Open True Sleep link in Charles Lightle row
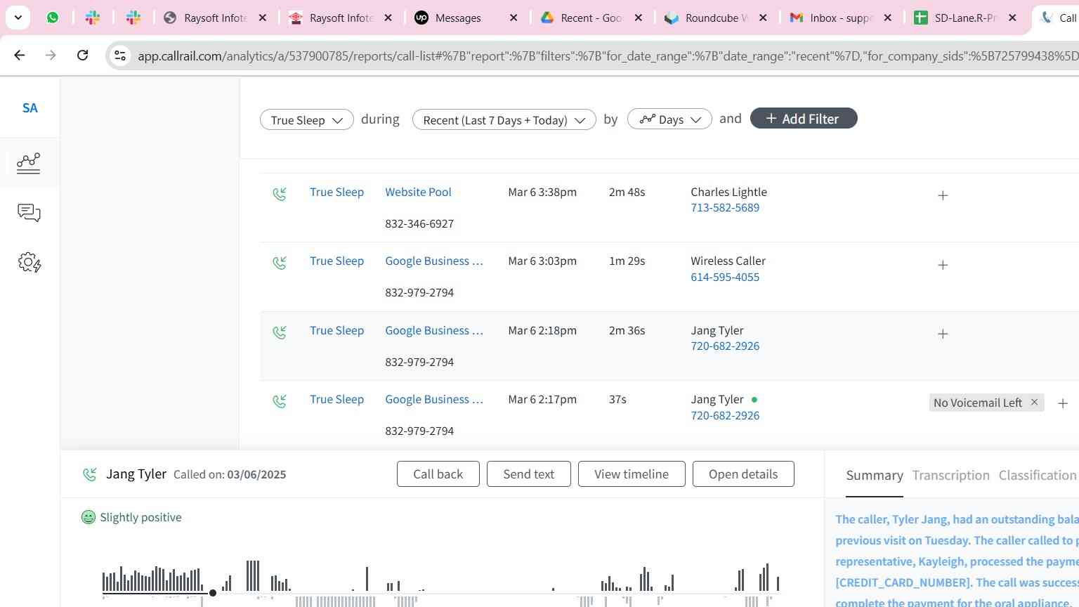 (x=336, y=192)
